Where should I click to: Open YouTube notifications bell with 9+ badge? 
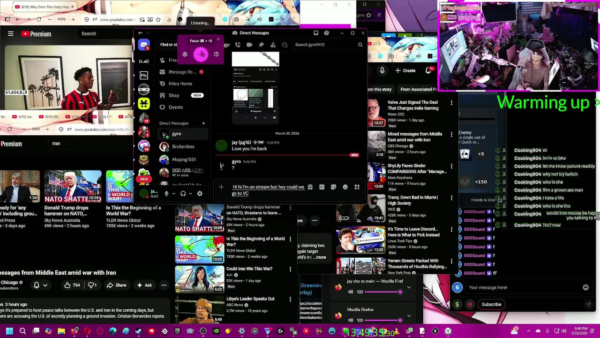coord(428,70)
